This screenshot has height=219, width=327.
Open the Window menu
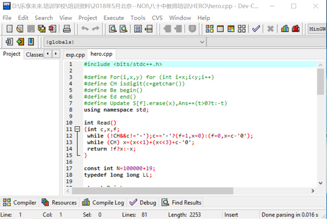180,18
